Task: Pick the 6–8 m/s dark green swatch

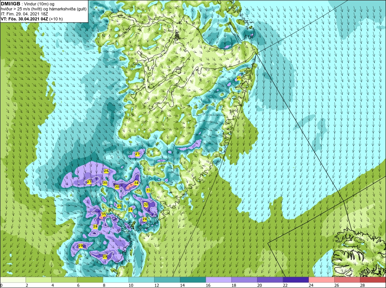Action: [90, 280]
